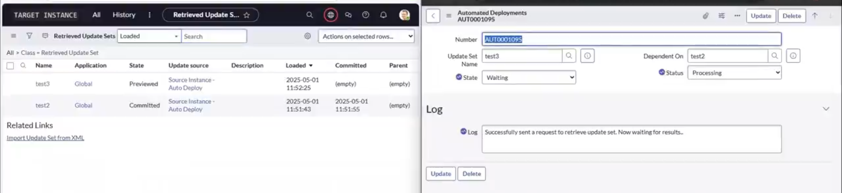Click the paperclip attachments icon

pos(705,16)
